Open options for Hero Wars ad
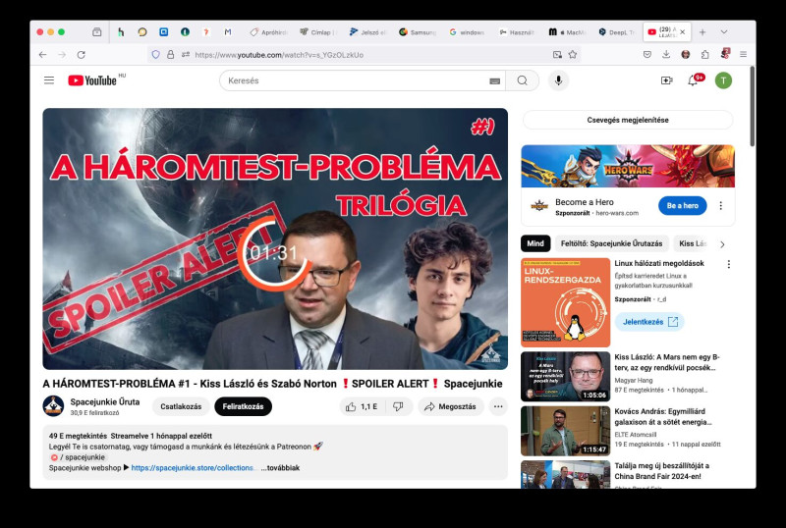Screen dimensions: 786x528 point(721,205)
